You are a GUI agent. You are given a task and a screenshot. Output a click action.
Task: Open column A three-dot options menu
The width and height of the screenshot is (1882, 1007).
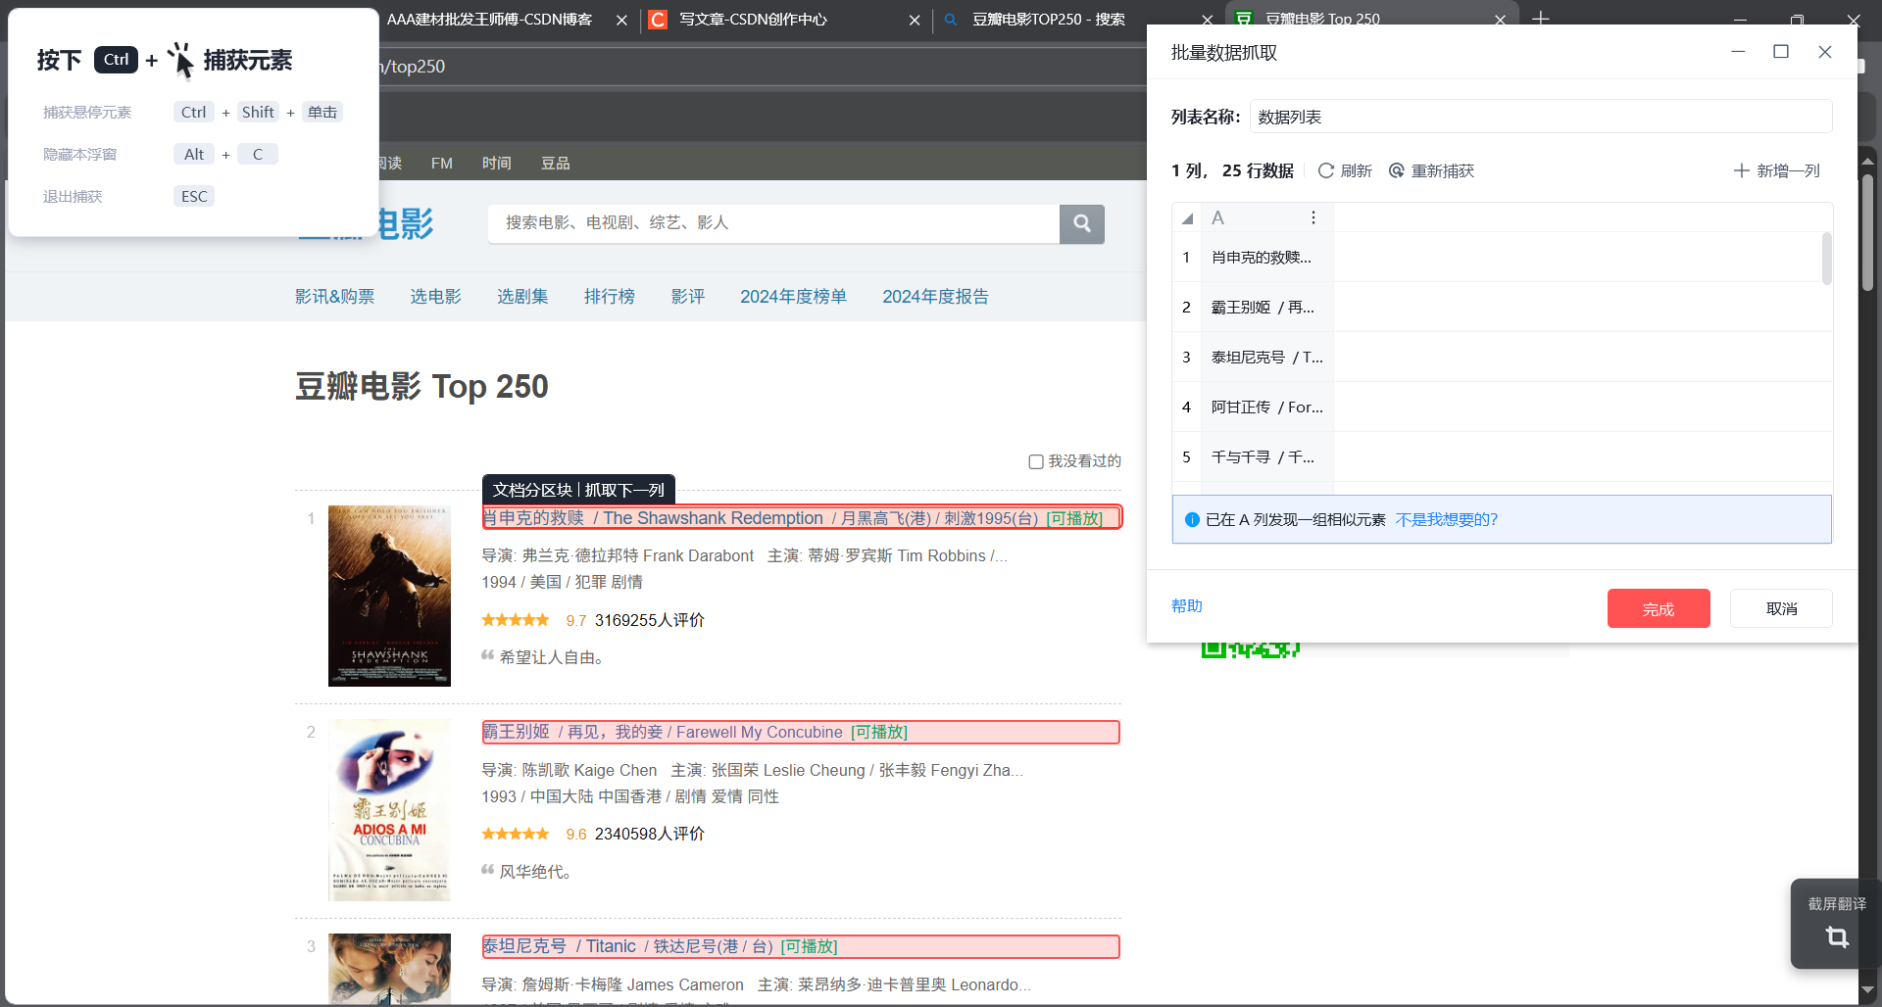(x=1313, y=217)
